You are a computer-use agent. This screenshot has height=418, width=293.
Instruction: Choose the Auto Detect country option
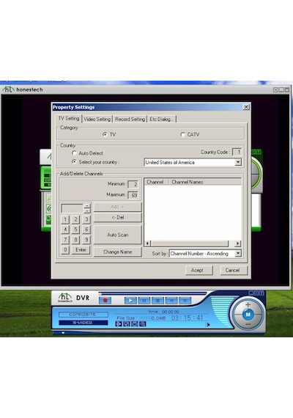74,153
